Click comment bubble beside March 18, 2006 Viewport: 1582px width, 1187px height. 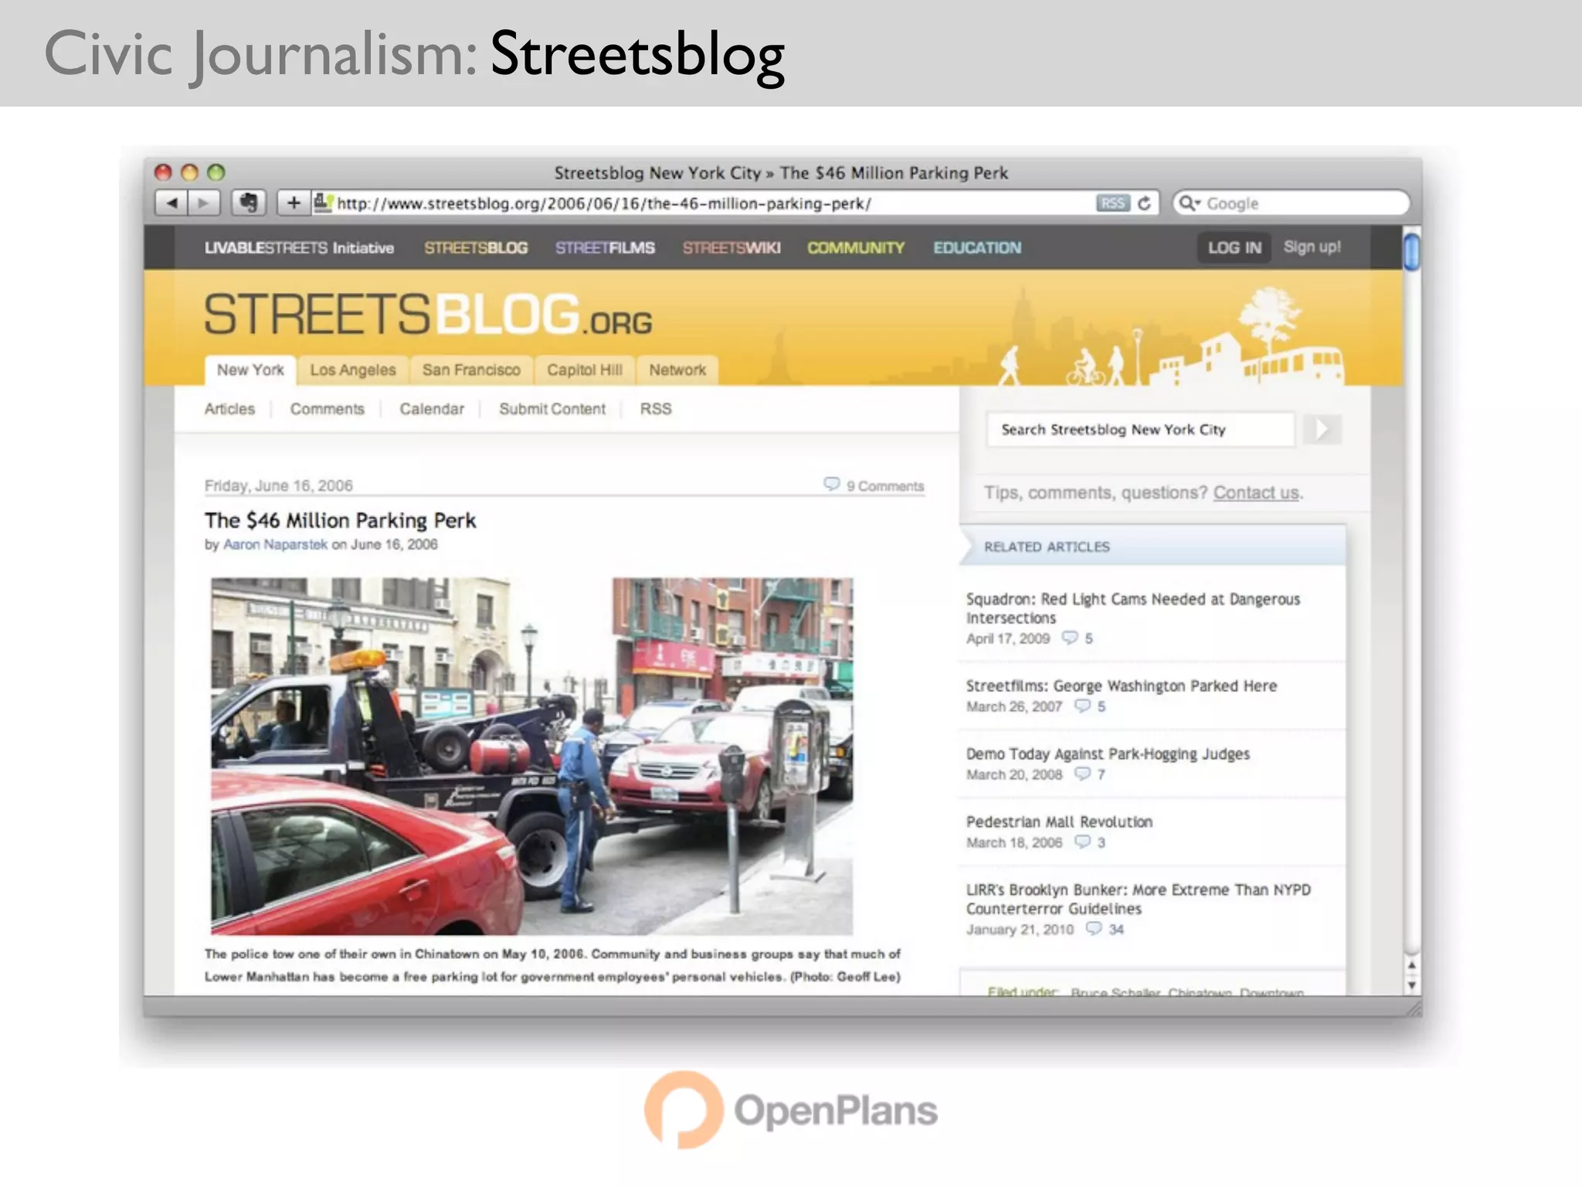click(x=1082, y=842)
